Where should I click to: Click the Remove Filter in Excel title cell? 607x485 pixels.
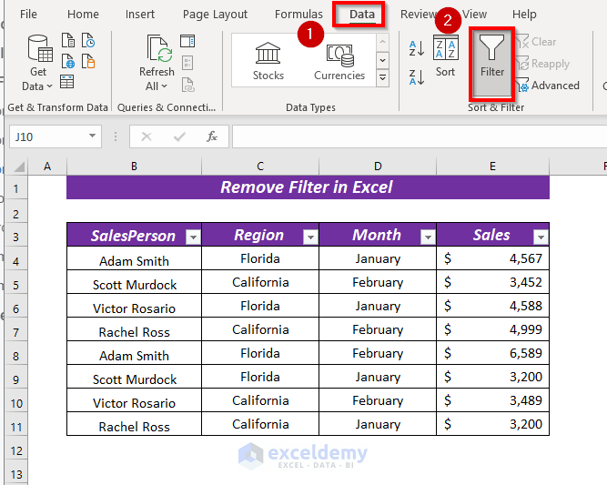pyautogui.click(x=308, y=187)
